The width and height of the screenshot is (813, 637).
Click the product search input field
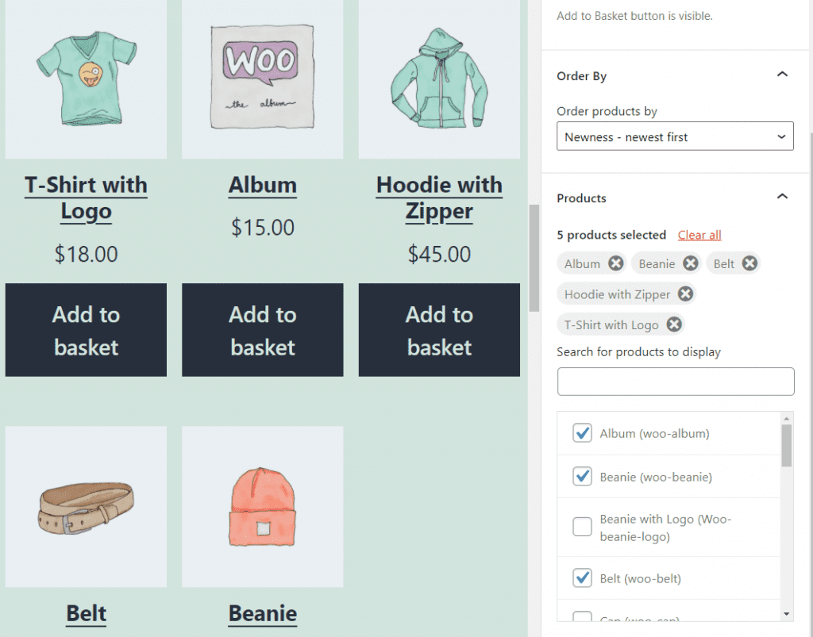674,382
